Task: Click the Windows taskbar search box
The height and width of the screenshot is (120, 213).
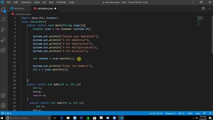Action: (x=28, y=118)
